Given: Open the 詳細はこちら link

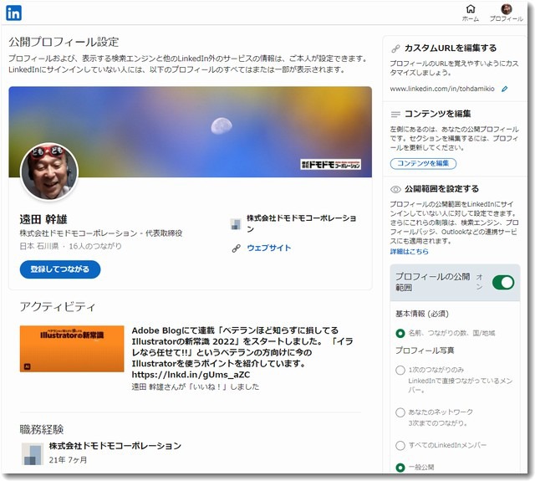Looking at the screenshot, I should pos(409,252).
